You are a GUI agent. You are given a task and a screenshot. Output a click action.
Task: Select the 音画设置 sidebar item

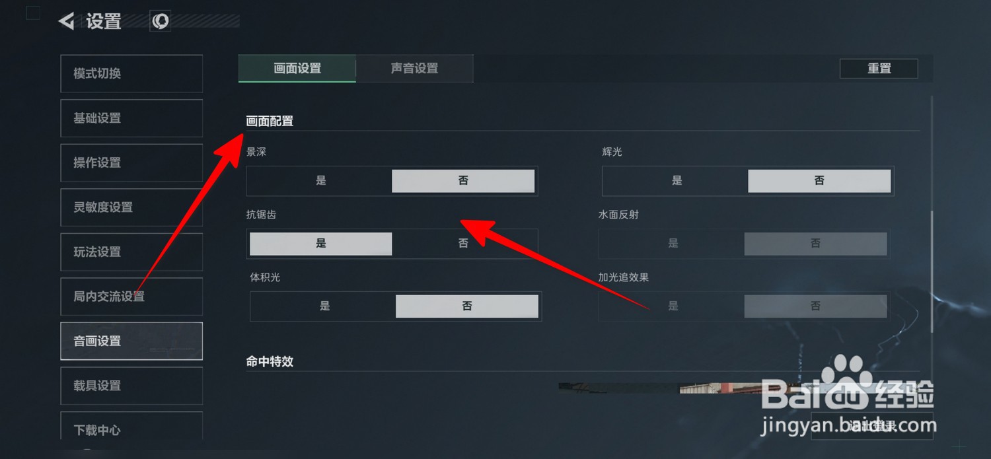(131, 341)
